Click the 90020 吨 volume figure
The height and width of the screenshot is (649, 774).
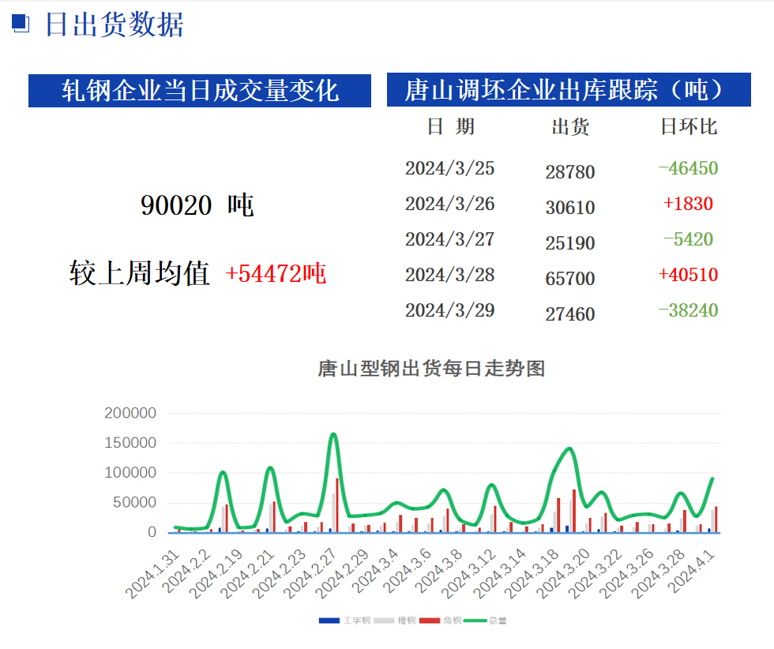point(197,205)
